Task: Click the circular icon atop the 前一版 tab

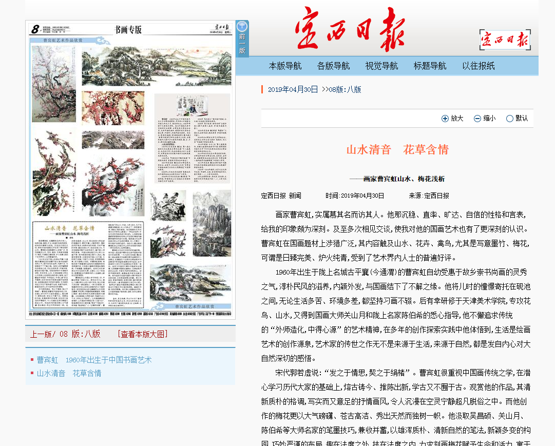Action: tap(242, 26)
